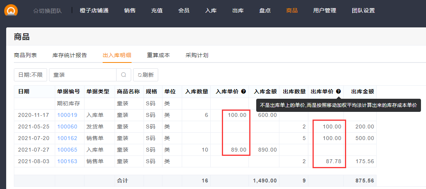
Task: Click help icon beside 出库单价 header
Action: coord(338,92)
